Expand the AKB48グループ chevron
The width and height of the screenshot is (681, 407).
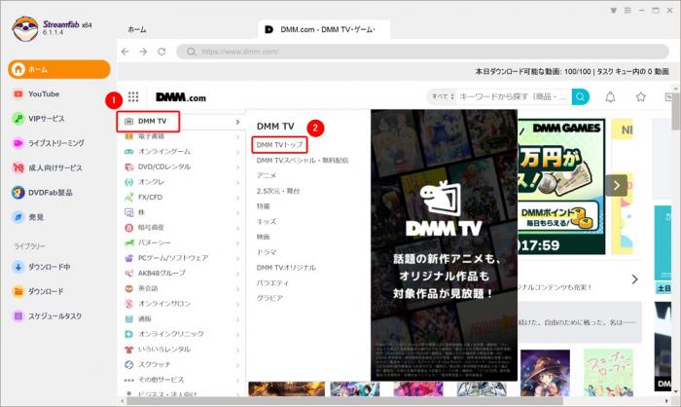click(237, 274)
